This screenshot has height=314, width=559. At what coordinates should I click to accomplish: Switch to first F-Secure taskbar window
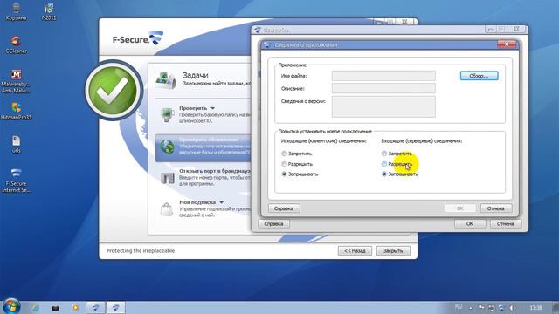95,307
